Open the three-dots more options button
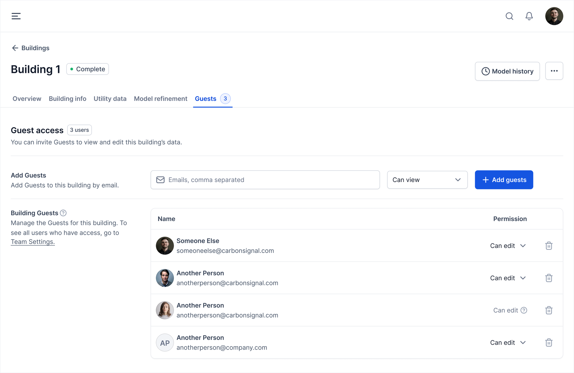The height and width of the screenshot is (373, 574). pos(554,71)
